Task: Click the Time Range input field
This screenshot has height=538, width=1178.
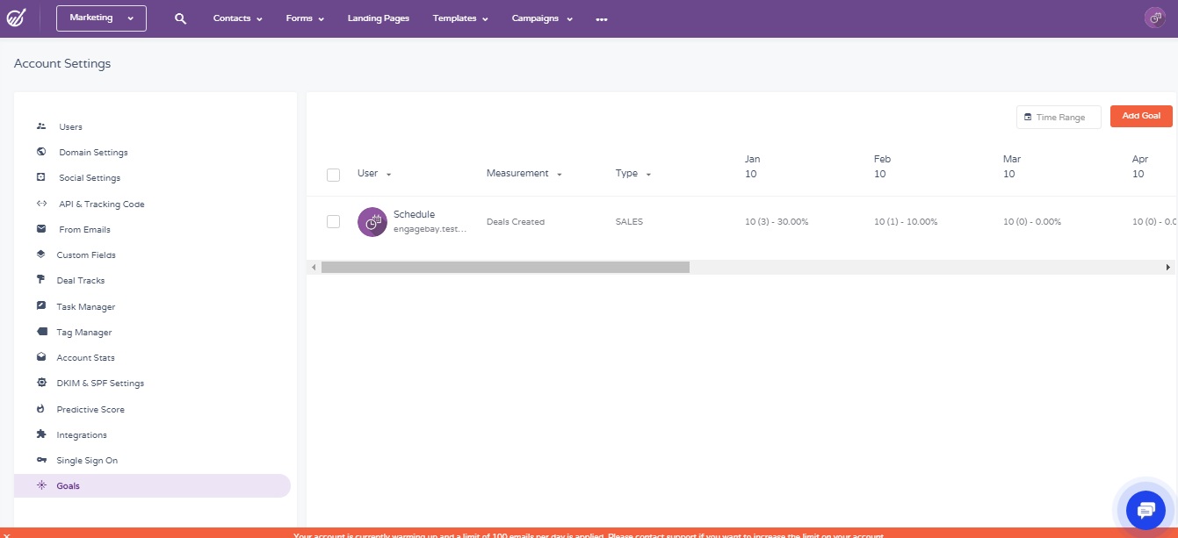Action: coord(1059,117)
